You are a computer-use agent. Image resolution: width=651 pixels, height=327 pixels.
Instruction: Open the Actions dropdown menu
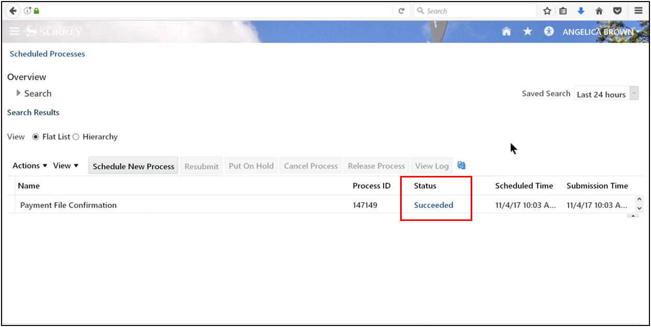[29, 165]
